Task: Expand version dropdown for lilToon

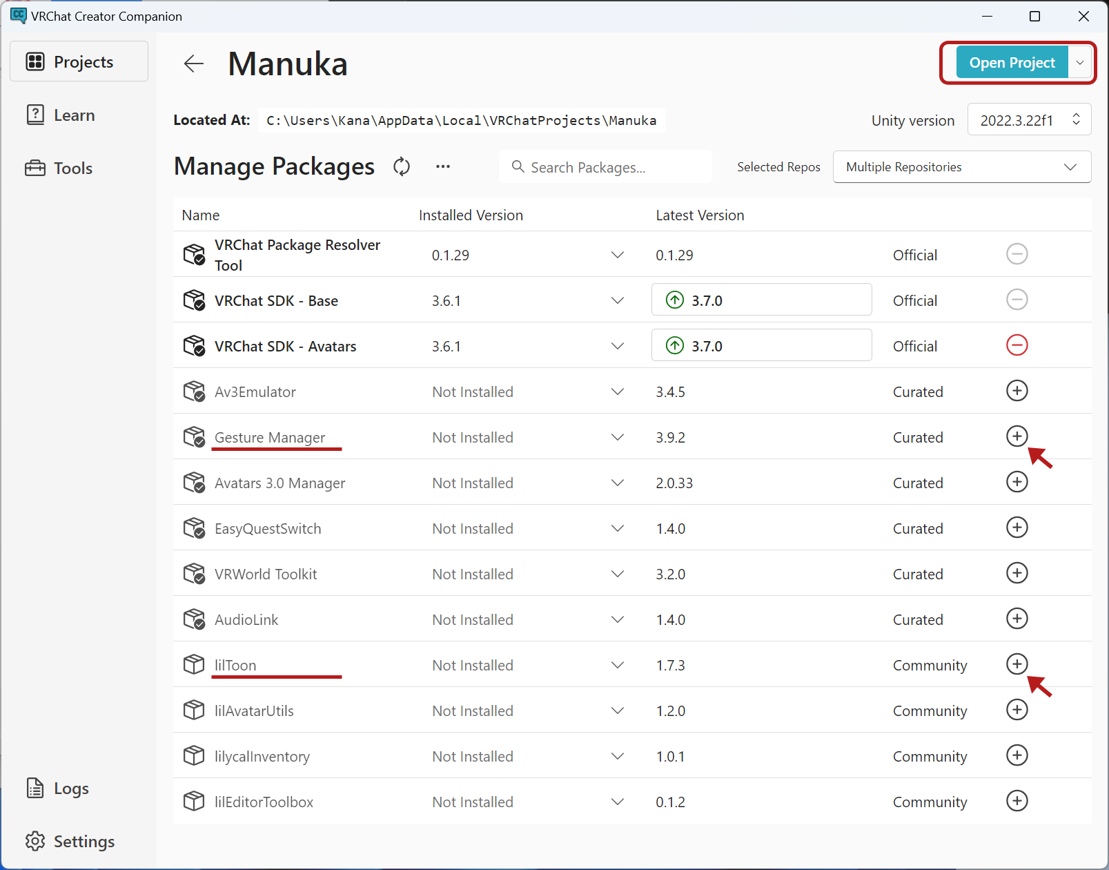Action: (x=618, y=665)
